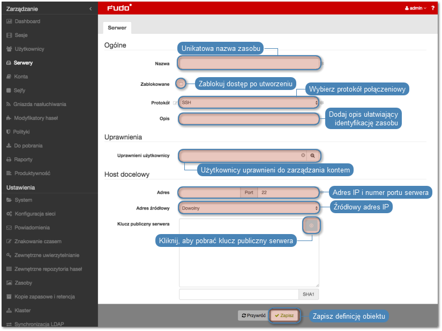Click the System folder icon
The width and height of the screenshot is (442, 331).
pos(9,200)
